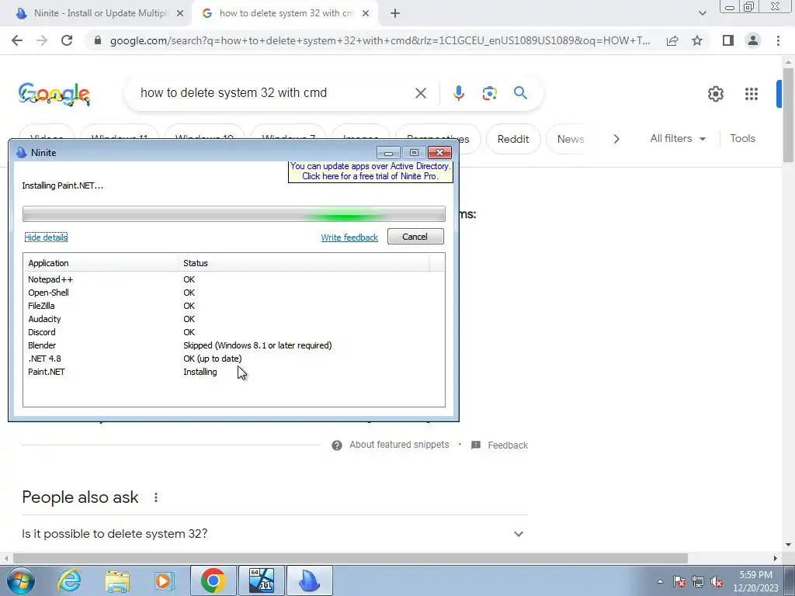Open taskbar clock showing 5:59 PM

[755, 581]
